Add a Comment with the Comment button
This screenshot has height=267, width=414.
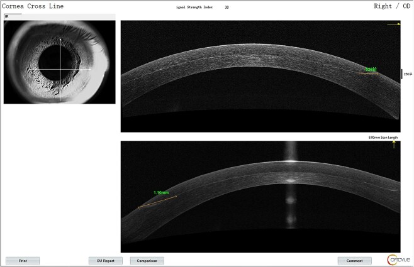click(355, 261)
